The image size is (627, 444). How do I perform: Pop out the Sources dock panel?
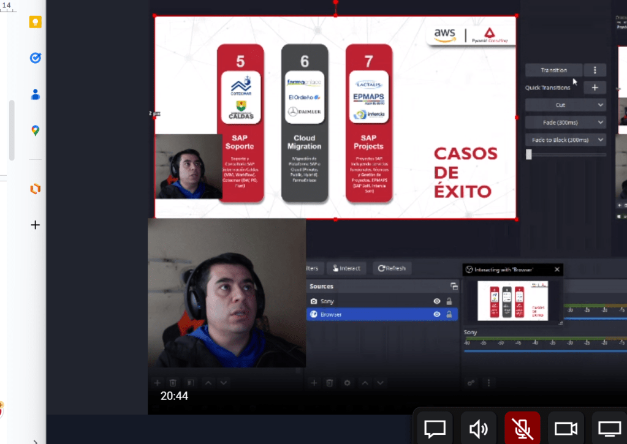pos(454,286)
